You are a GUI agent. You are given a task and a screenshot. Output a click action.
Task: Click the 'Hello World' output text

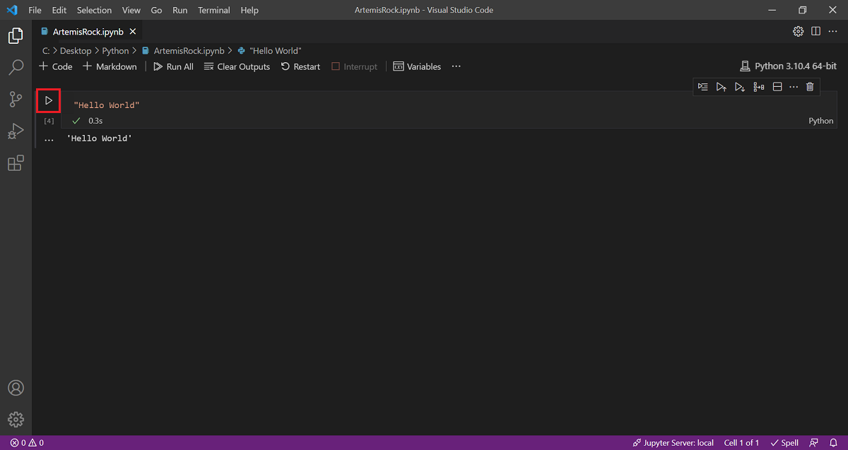pyautogui.click(x=100, y=138)
